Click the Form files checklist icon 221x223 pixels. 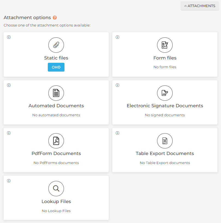(165, 45)
